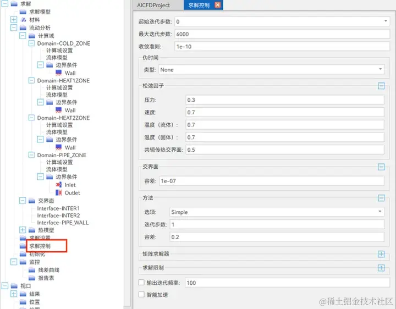
Task: Select the Inlet boundary icon
Action: pyautogui.click(x=58, y=185)
